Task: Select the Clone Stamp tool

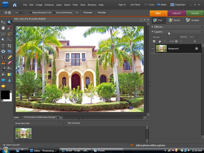Action: pyautogui.click(x=3, y=63)
